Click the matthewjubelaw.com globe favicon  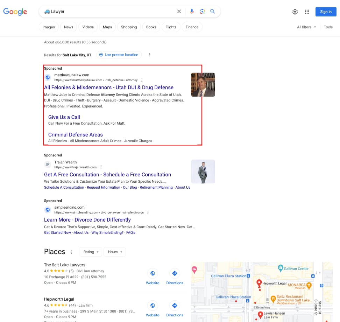(48, 77)
